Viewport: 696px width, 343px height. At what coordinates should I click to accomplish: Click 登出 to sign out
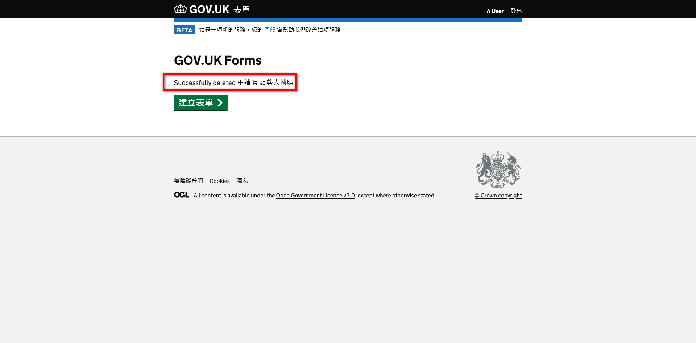tap(516, 11)
